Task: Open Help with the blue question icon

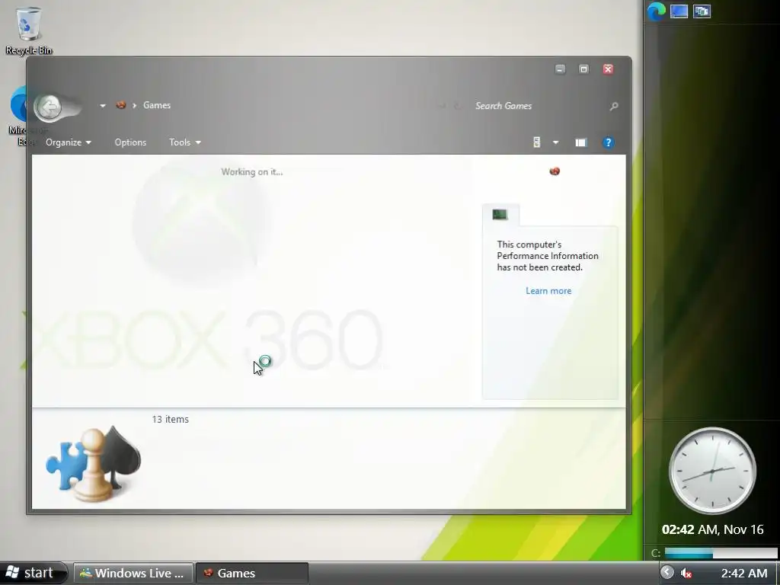Action: click(x=608, y=142)
